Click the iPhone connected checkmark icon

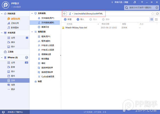(x=26, y=57)
